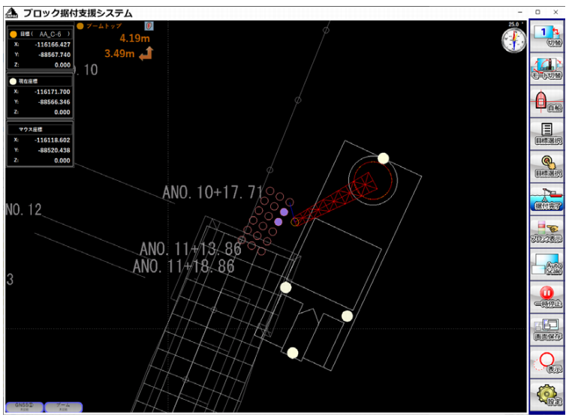
Task: Click the compass rose in the corner
Action: [514, 40]
